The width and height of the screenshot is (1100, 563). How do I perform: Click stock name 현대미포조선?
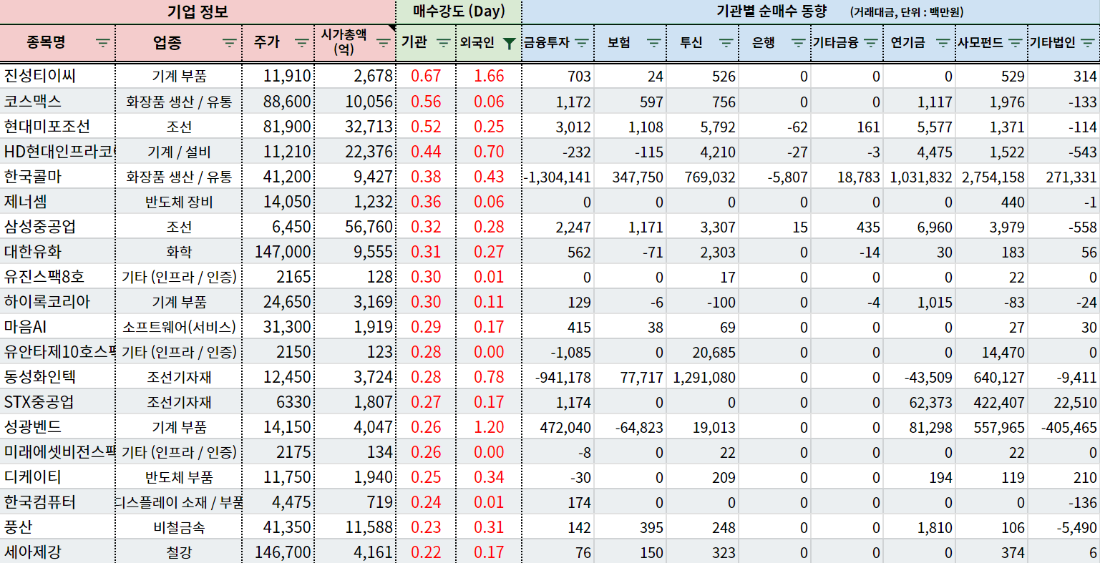pyautogui.click(x=47, y=127)
